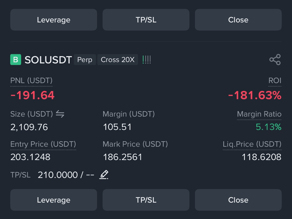Swap size units with the arrows icon
This screenshot has height=219, width=292.
click(x=60, y=114)
